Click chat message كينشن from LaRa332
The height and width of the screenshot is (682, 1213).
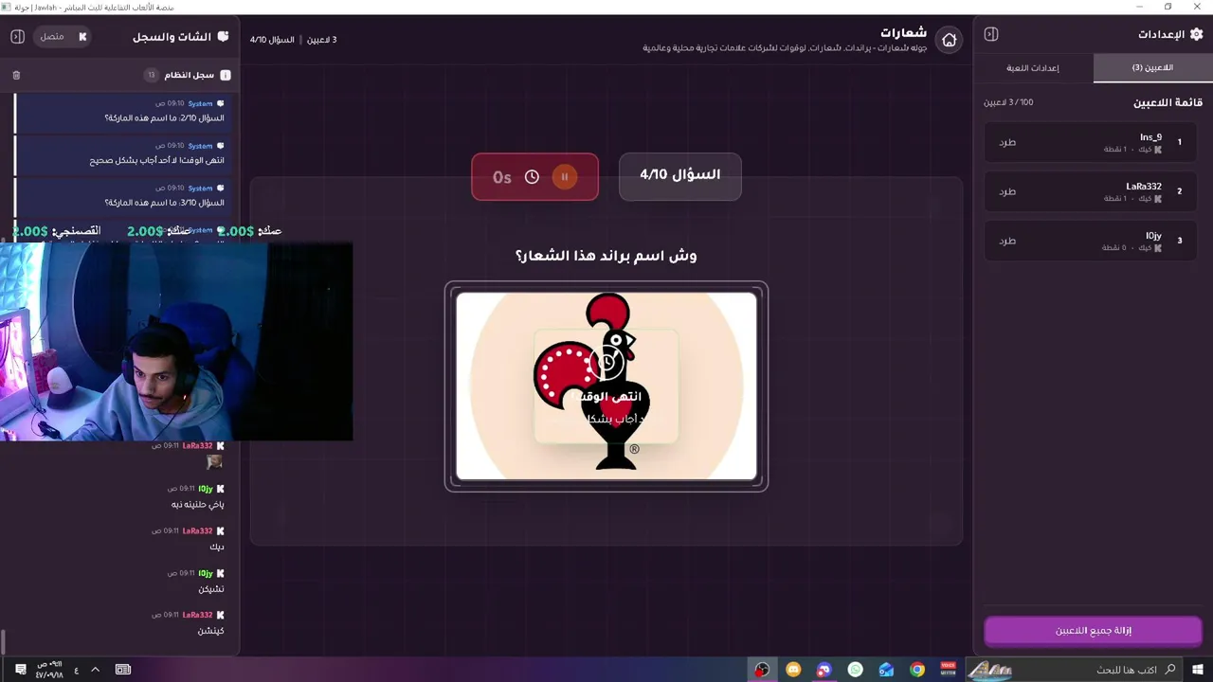point(210,631)
